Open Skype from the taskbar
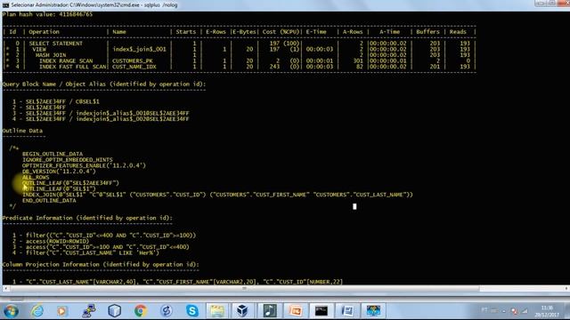570x320 pixels. pos(192,311)
